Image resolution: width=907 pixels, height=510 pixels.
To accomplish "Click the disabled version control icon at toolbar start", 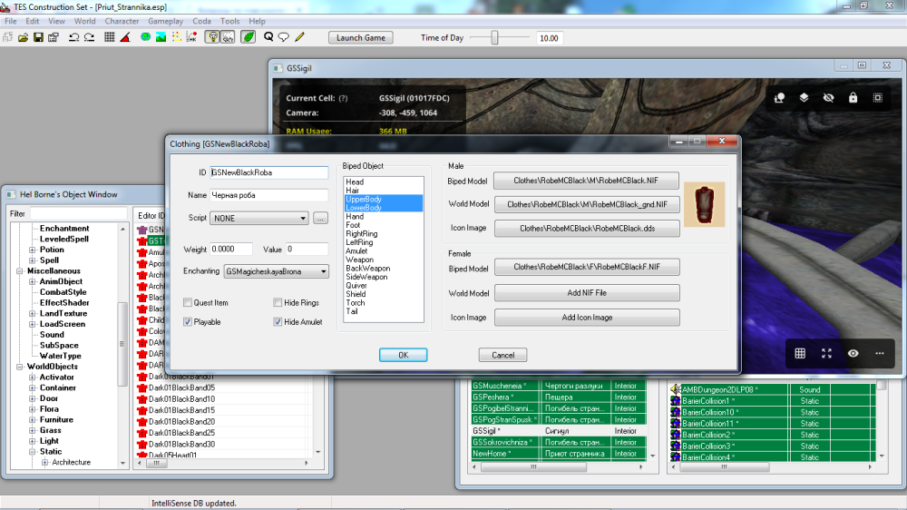I will pyautogui.click(x=7, y=37).
